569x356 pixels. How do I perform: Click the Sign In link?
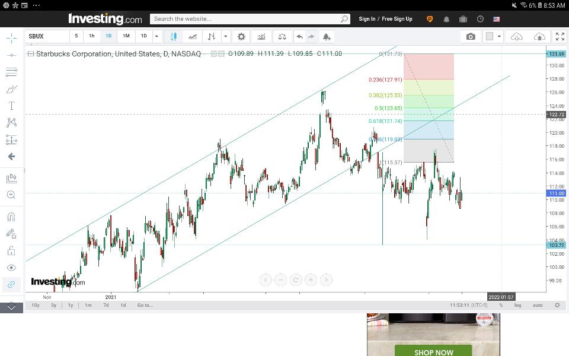tap(367, 19)
